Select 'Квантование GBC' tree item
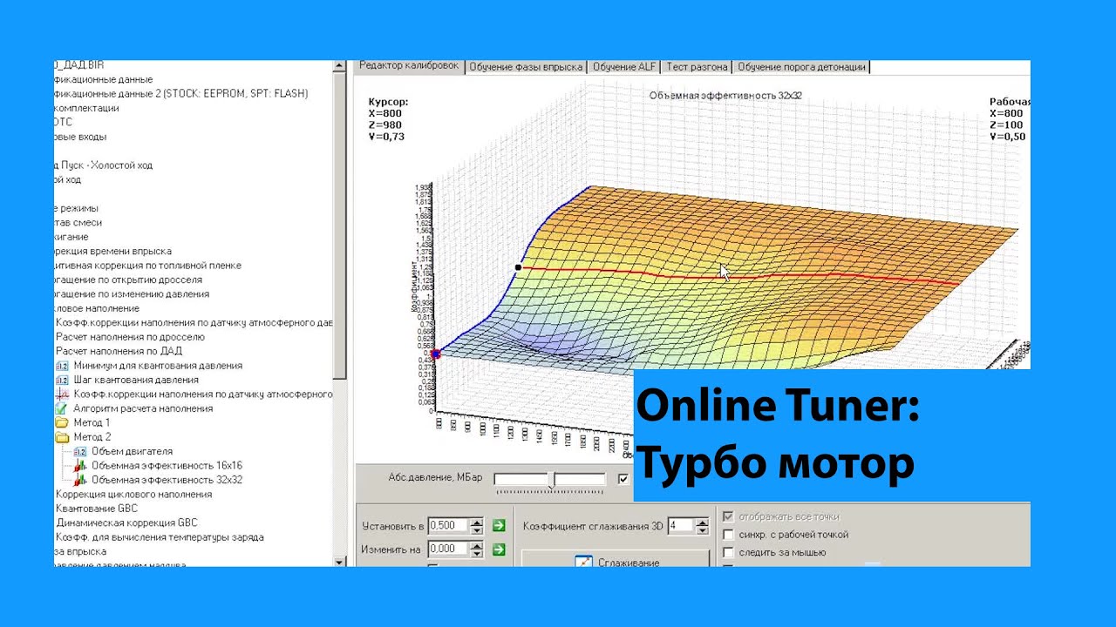1116x627 pixels. coord(96,509)
